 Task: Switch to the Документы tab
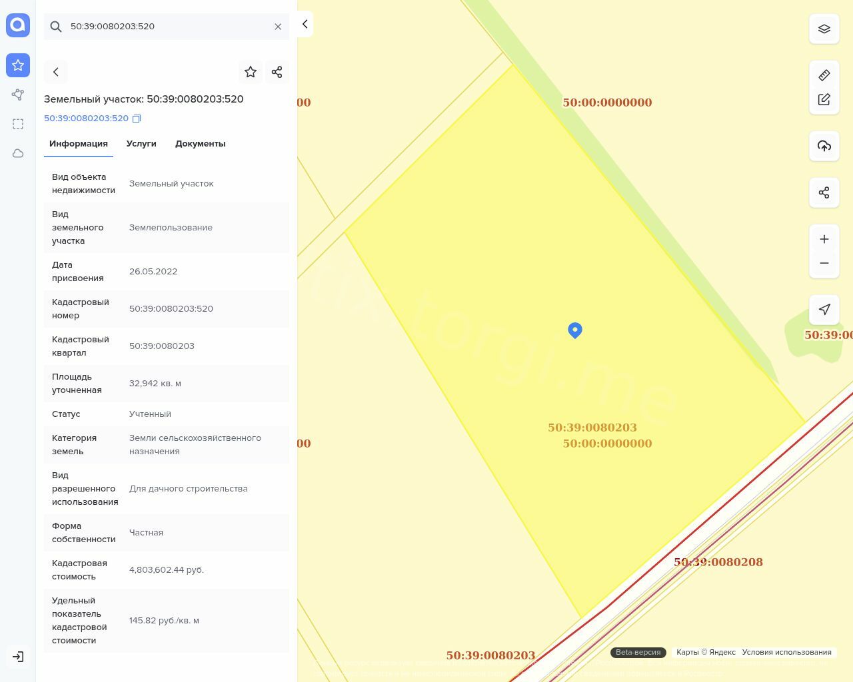point(200,144)
